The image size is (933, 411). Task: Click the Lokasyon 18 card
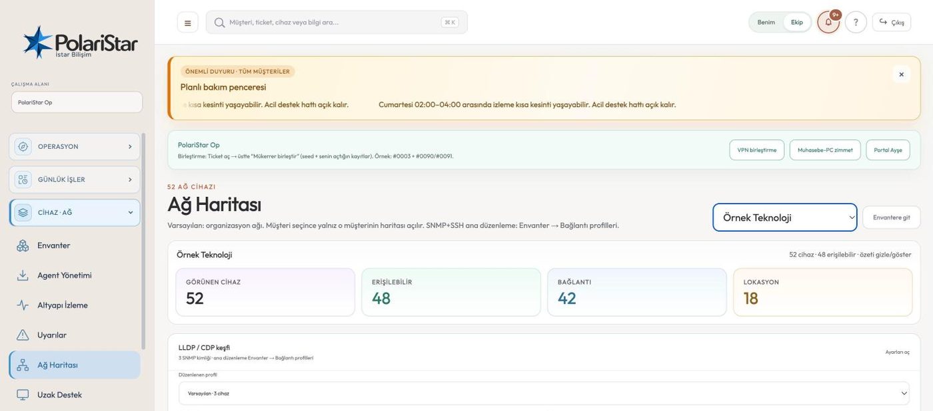point(823,292)
